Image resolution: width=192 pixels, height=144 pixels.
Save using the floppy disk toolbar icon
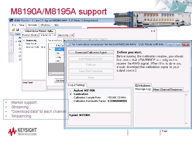tap(18, 30)
